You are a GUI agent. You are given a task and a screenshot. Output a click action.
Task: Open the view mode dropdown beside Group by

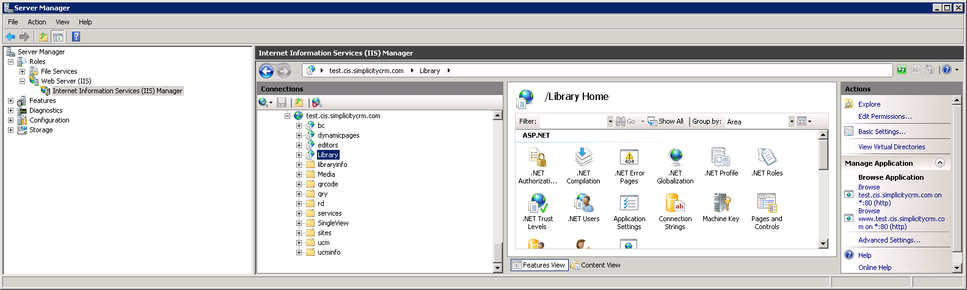tap(805, 121)
